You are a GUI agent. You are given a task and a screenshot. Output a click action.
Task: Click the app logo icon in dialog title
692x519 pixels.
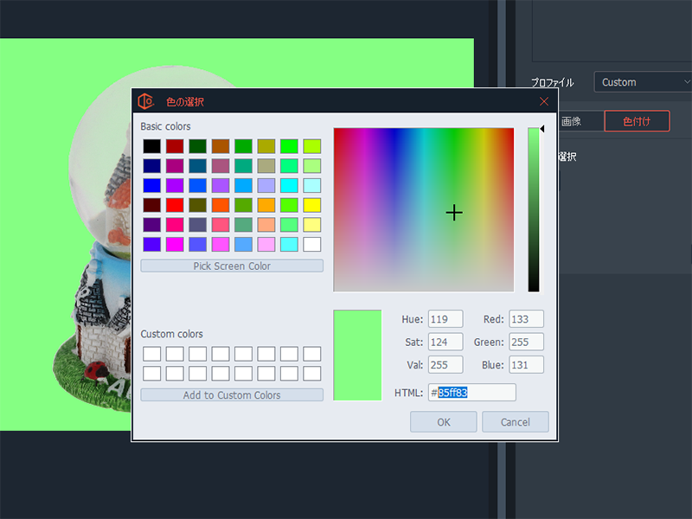[146, 101]
